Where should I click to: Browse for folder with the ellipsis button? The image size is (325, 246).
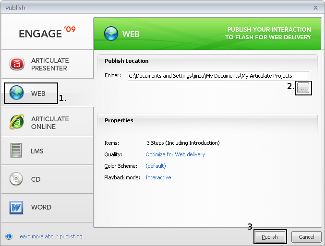303,88
